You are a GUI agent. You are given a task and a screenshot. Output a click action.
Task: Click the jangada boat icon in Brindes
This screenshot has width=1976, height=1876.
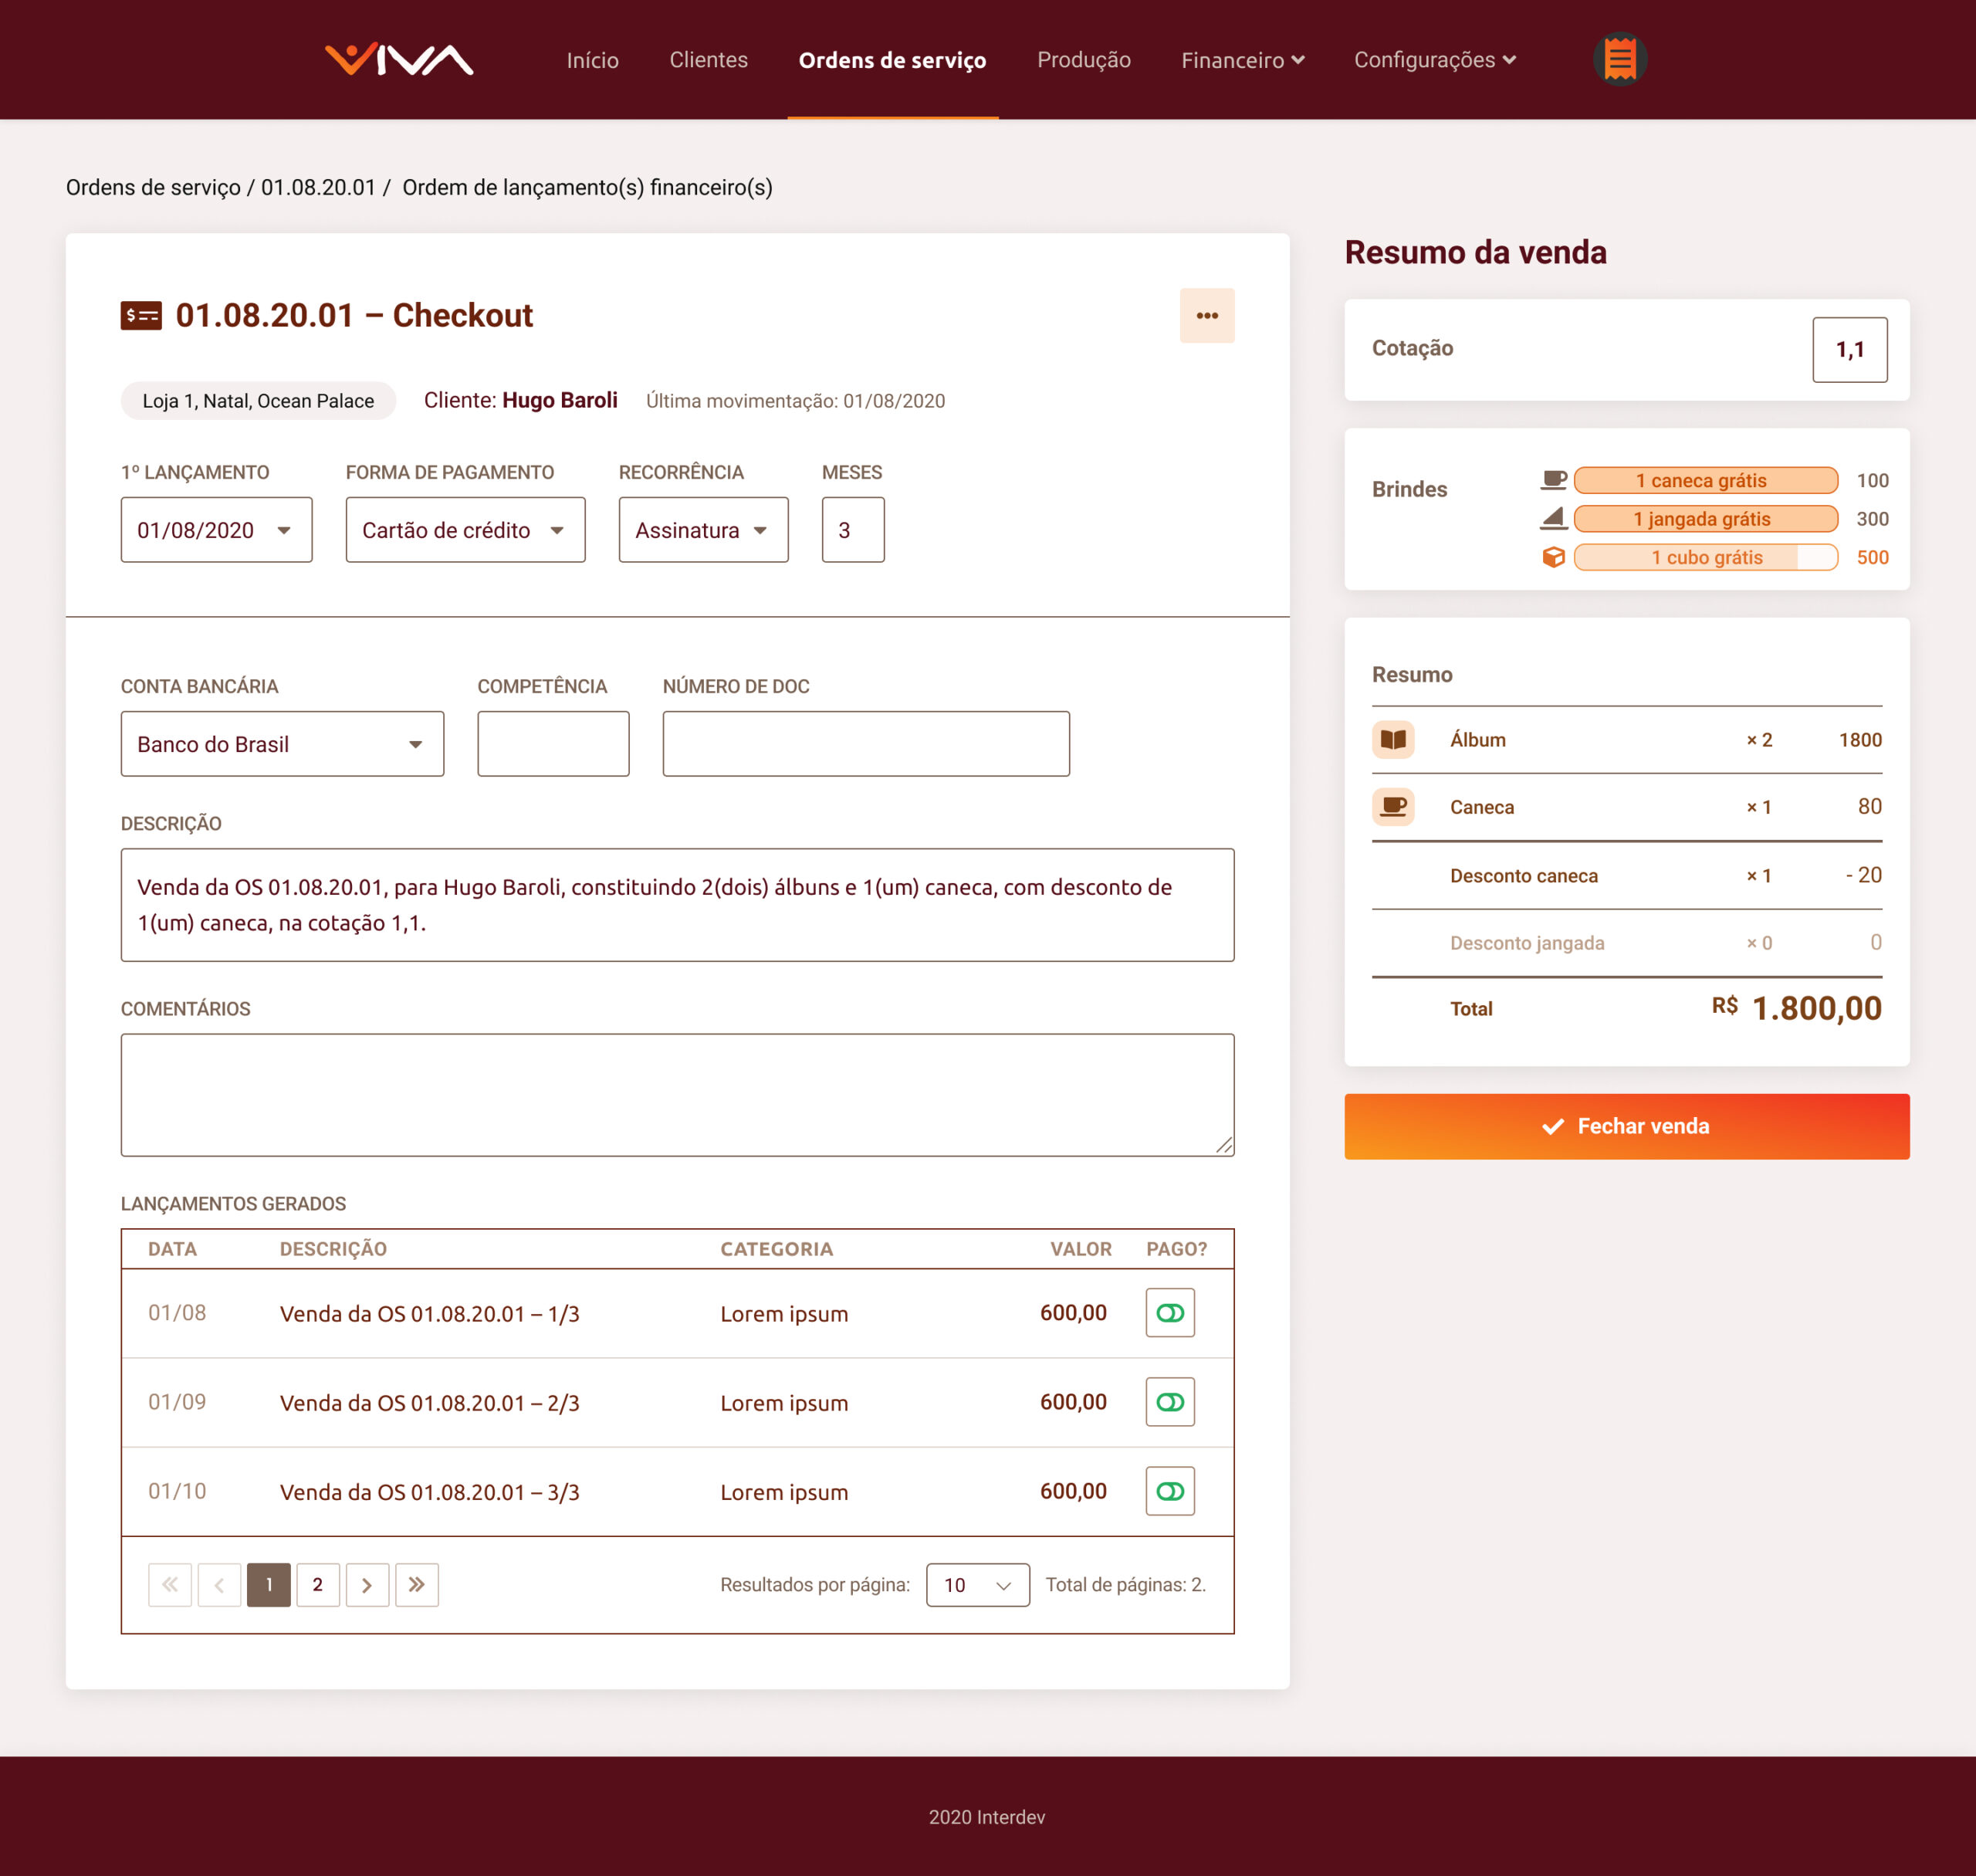1553,519
